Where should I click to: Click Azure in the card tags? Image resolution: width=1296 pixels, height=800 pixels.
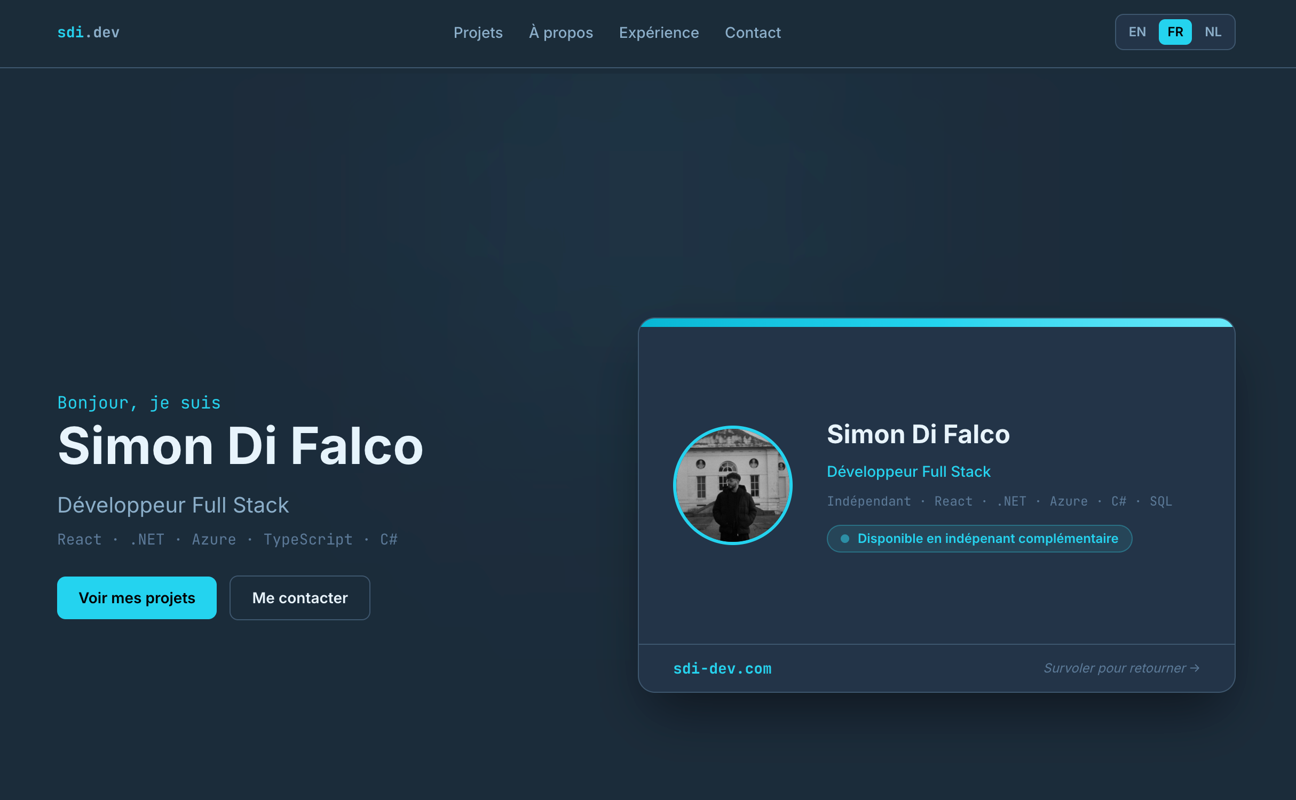coord(1069,501)
